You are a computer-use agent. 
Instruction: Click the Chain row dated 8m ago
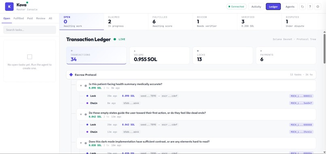[199, 103]
